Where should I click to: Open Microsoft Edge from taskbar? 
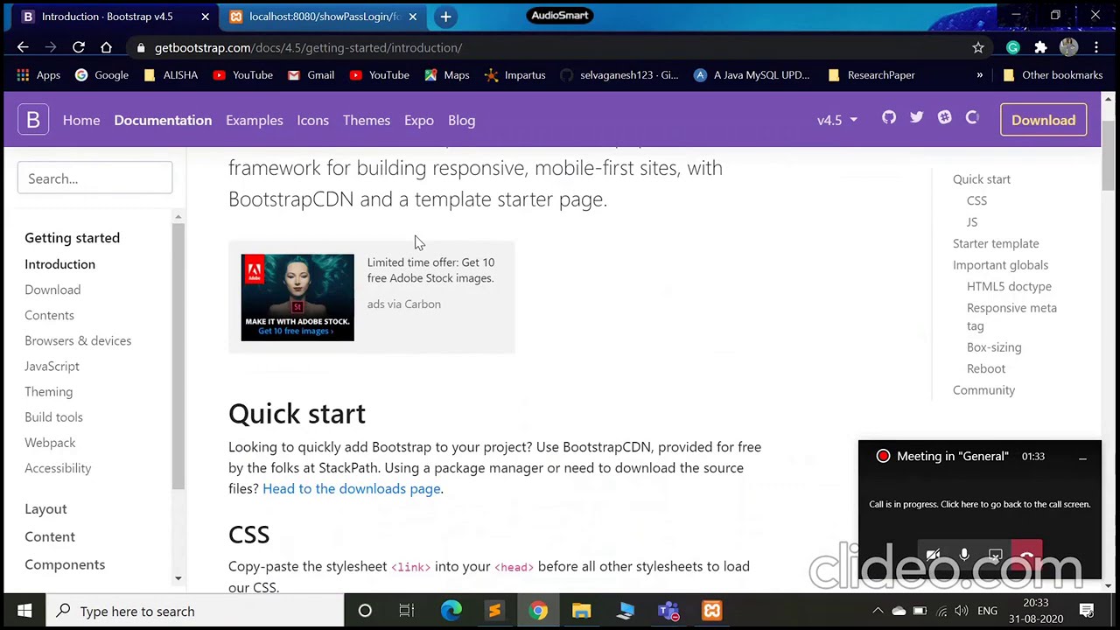point(451,611)
